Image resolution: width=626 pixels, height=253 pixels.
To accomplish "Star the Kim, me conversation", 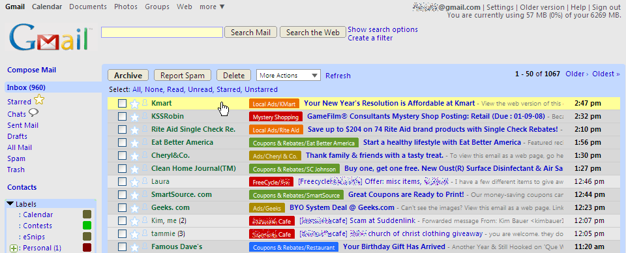I will click(135, 221).
